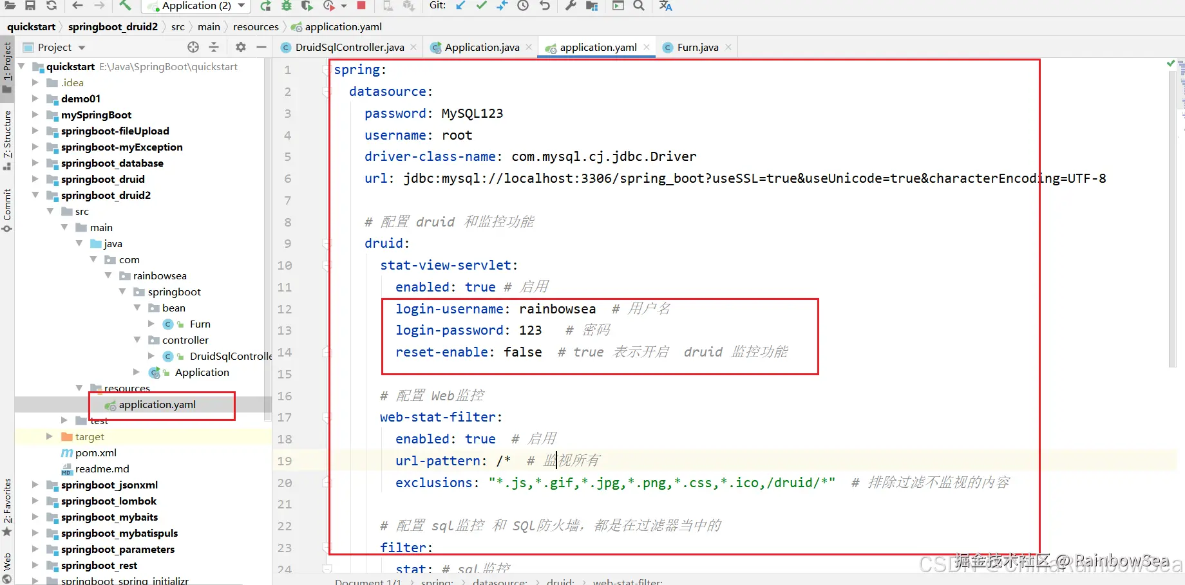This screenshot has width=1185, height=585.
Task: Run with the profiler icon
Action: pyautogui.click(x=329, y=5)
